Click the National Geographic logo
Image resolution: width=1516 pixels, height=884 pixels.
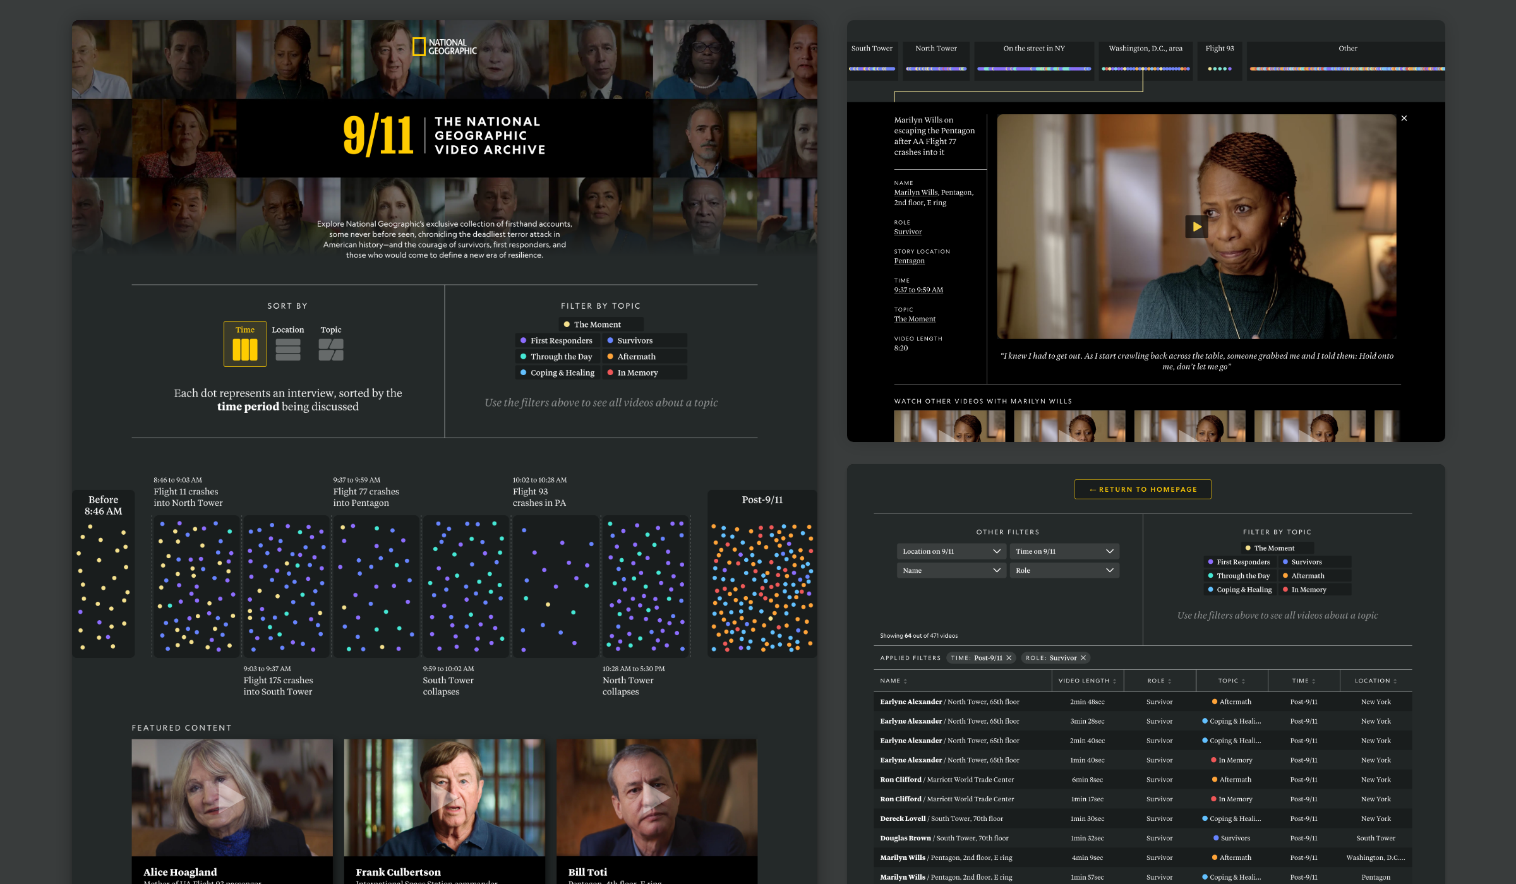coord(445,47)
